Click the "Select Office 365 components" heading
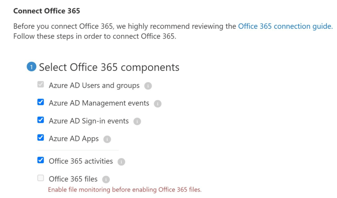Image resolution: width=337 pixels, height=198 pixels. pyautogui.click(x=109, y=67)
